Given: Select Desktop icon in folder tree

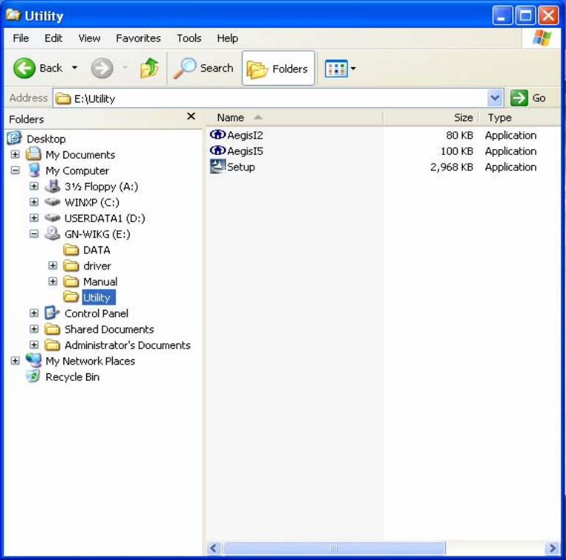Looking at the screenshot, I should [15, 138].
